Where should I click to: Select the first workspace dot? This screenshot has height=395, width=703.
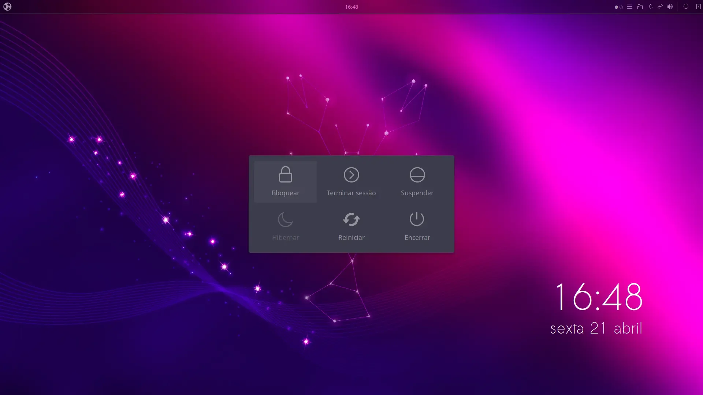click(616, 7)
